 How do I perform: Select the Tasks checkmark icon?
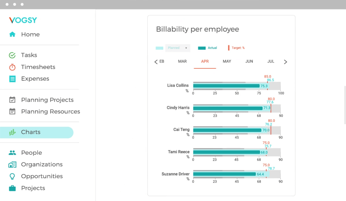point(12,55)
